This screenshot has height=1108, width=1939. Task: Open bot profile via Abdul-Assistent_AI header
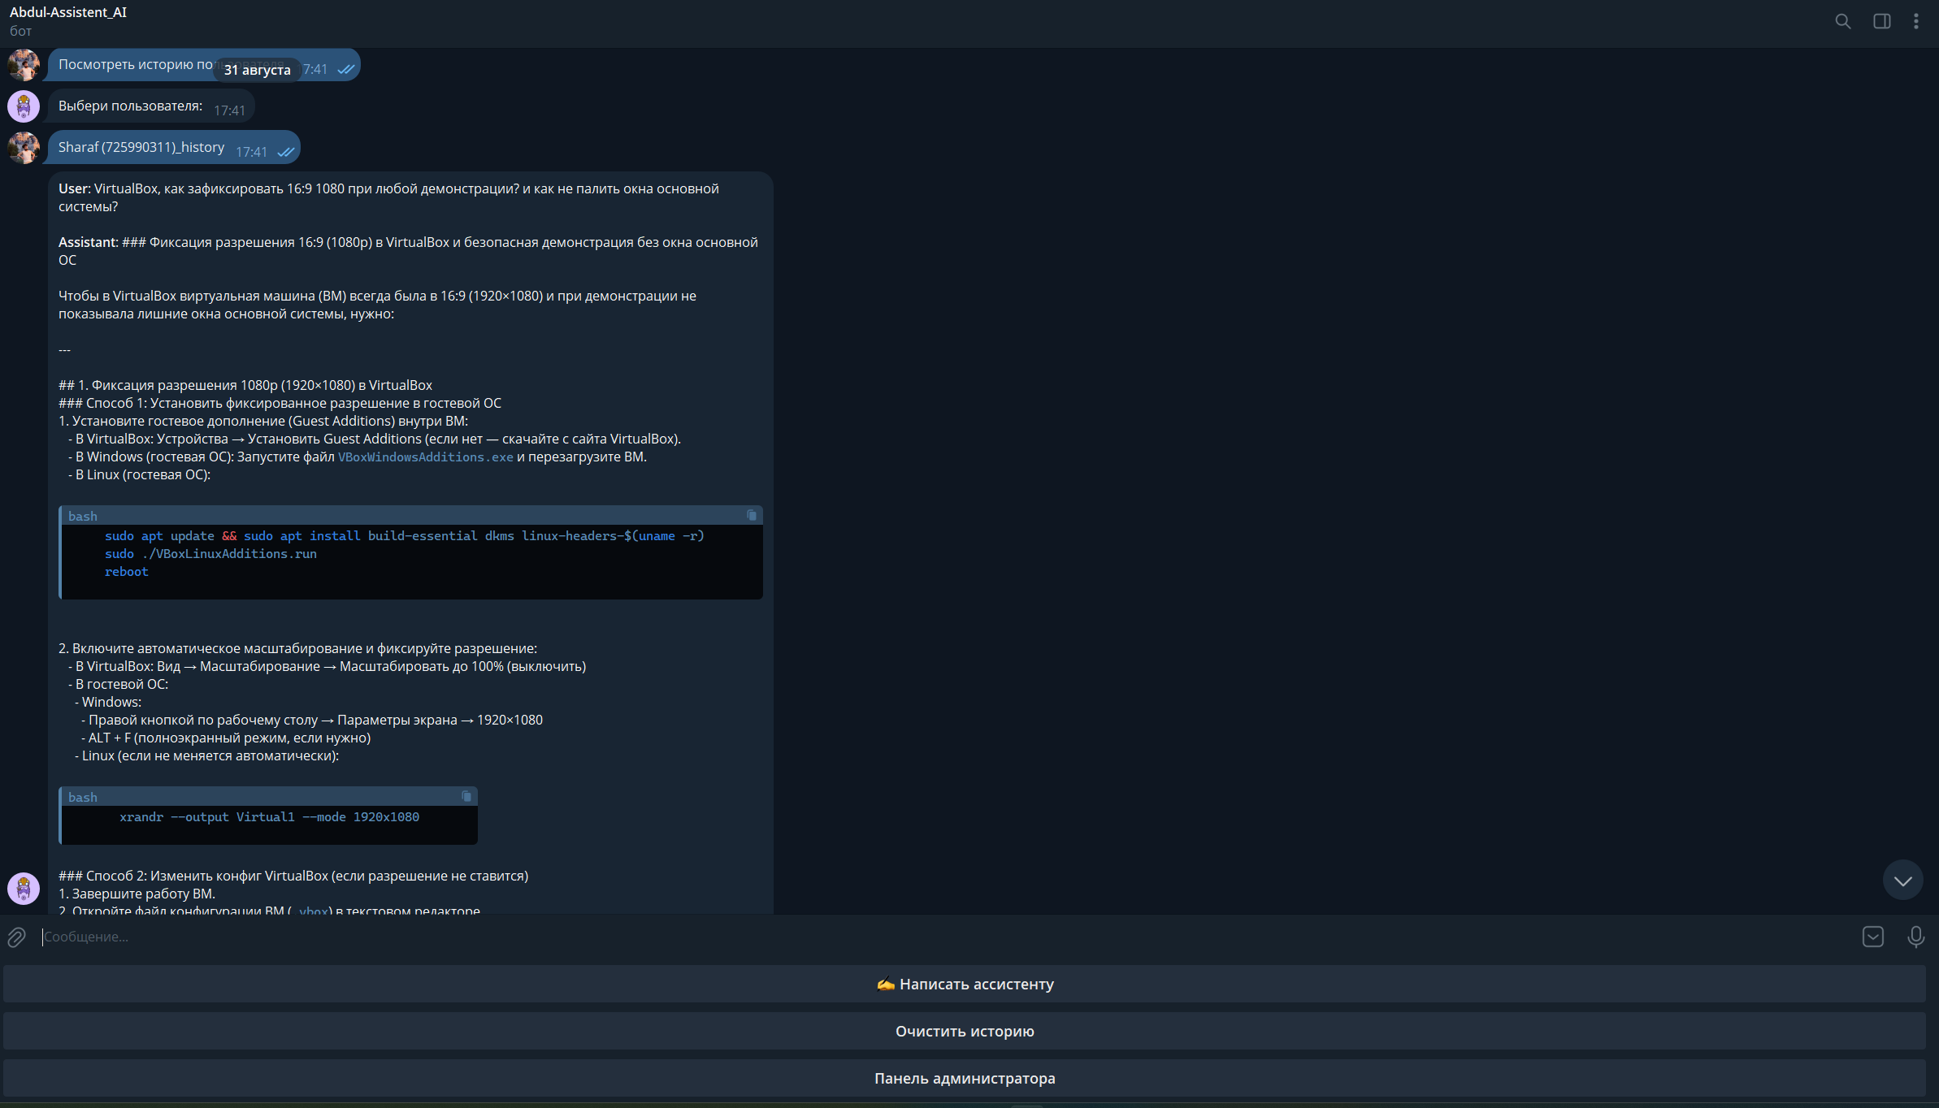[68, 12]
